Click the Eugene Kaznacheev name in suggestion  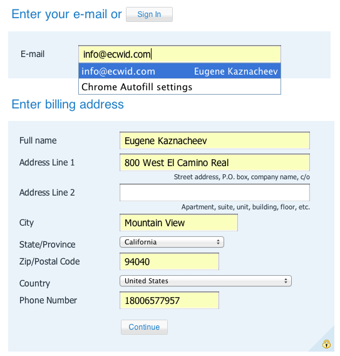tap(236, 71)
